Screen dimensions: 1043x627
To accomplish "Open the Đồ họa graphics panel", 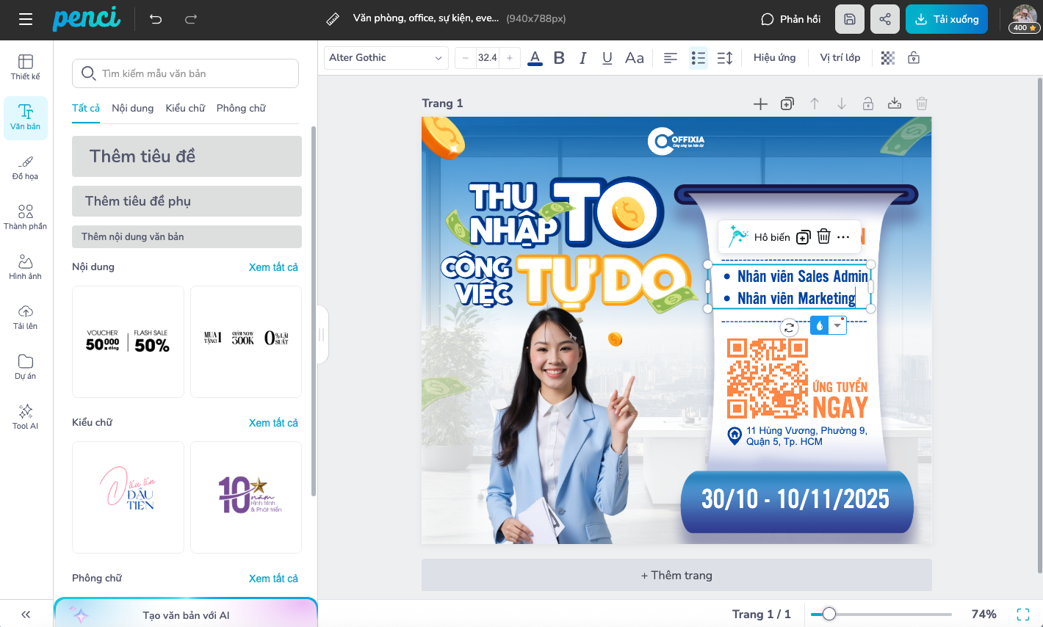I will pyautogui.click(x=26, y=167).
